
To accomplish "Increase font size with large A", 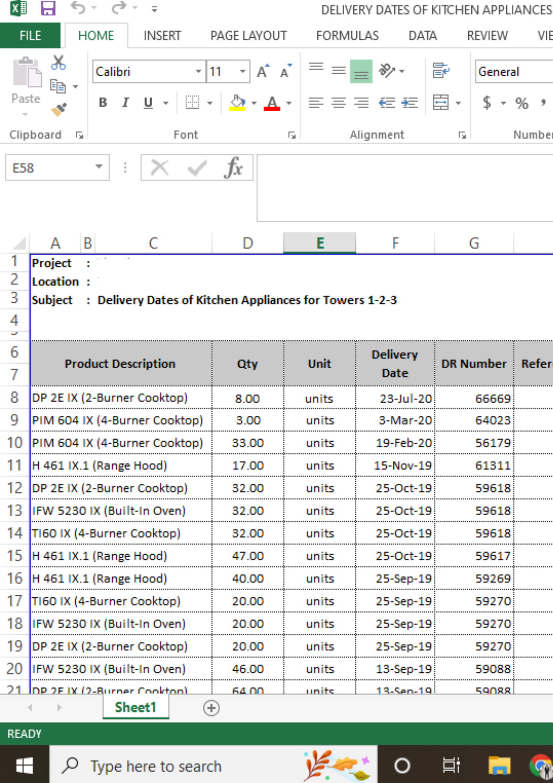I will pyautogui.click(x=263, y=71).
